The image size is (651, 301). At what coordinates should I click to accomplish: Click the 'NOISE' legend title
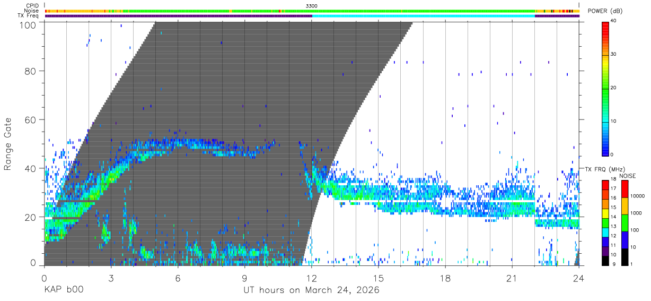[628, 176]
